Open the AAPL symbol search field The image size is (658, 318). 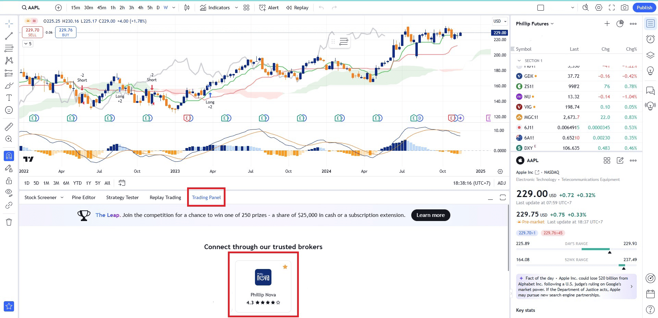coord(31,8)
